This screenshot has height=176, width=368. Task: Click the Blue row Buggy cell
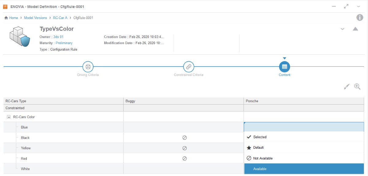(183, 127)
